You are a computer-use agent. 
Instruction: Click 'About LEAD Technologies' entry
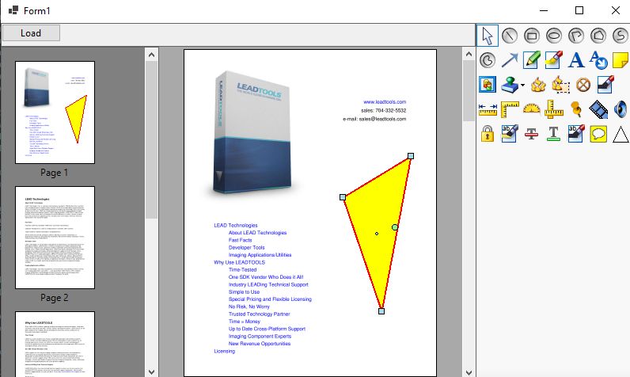tap(257, 233)
